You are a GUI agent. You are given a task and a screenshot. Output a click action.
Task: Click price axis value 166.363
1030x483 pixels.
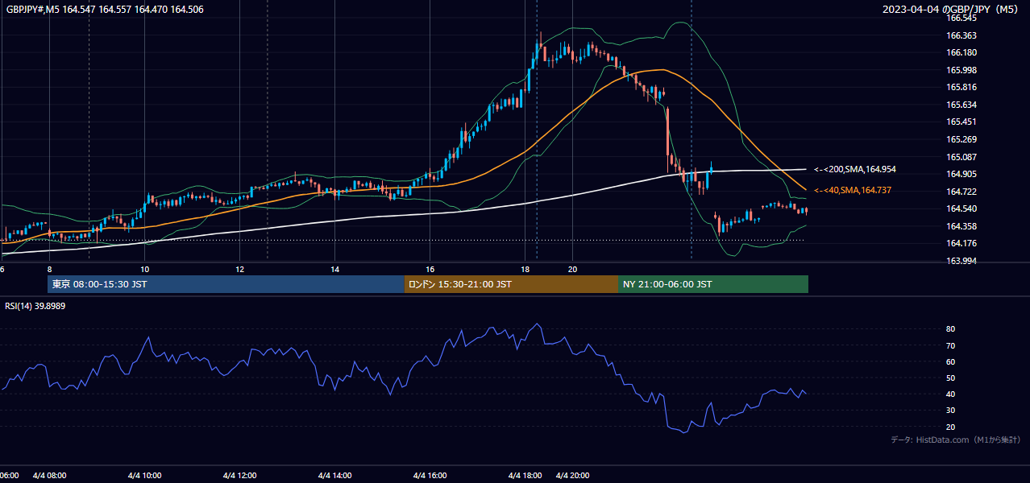click(961, 35)
